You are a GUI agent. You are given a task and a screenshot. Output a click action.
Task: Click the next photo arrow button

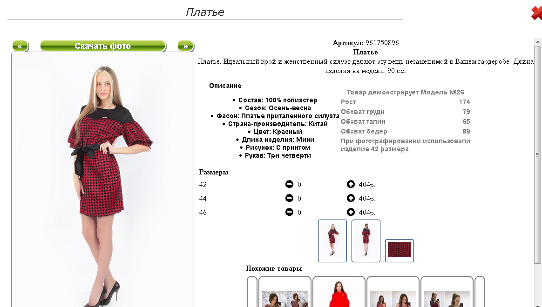coord(186,46)
